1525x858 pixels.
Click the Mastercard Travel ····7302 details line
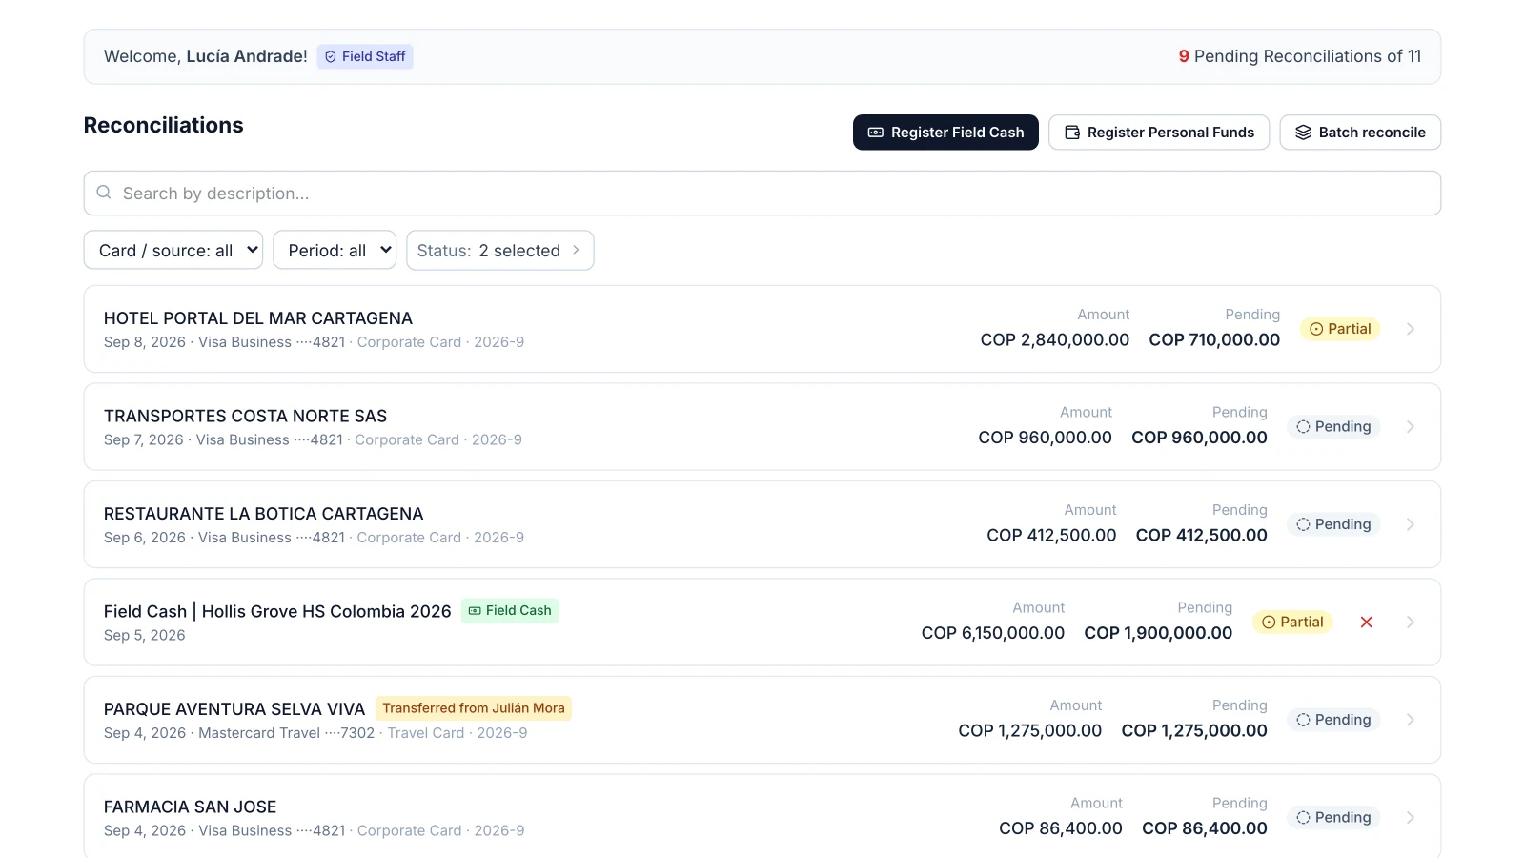coord(315,733)
